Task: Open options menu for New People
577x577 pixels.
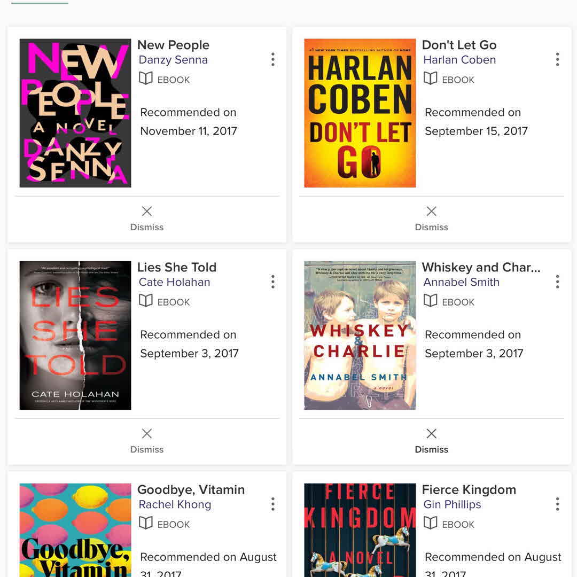Action: tap(273, 59)
